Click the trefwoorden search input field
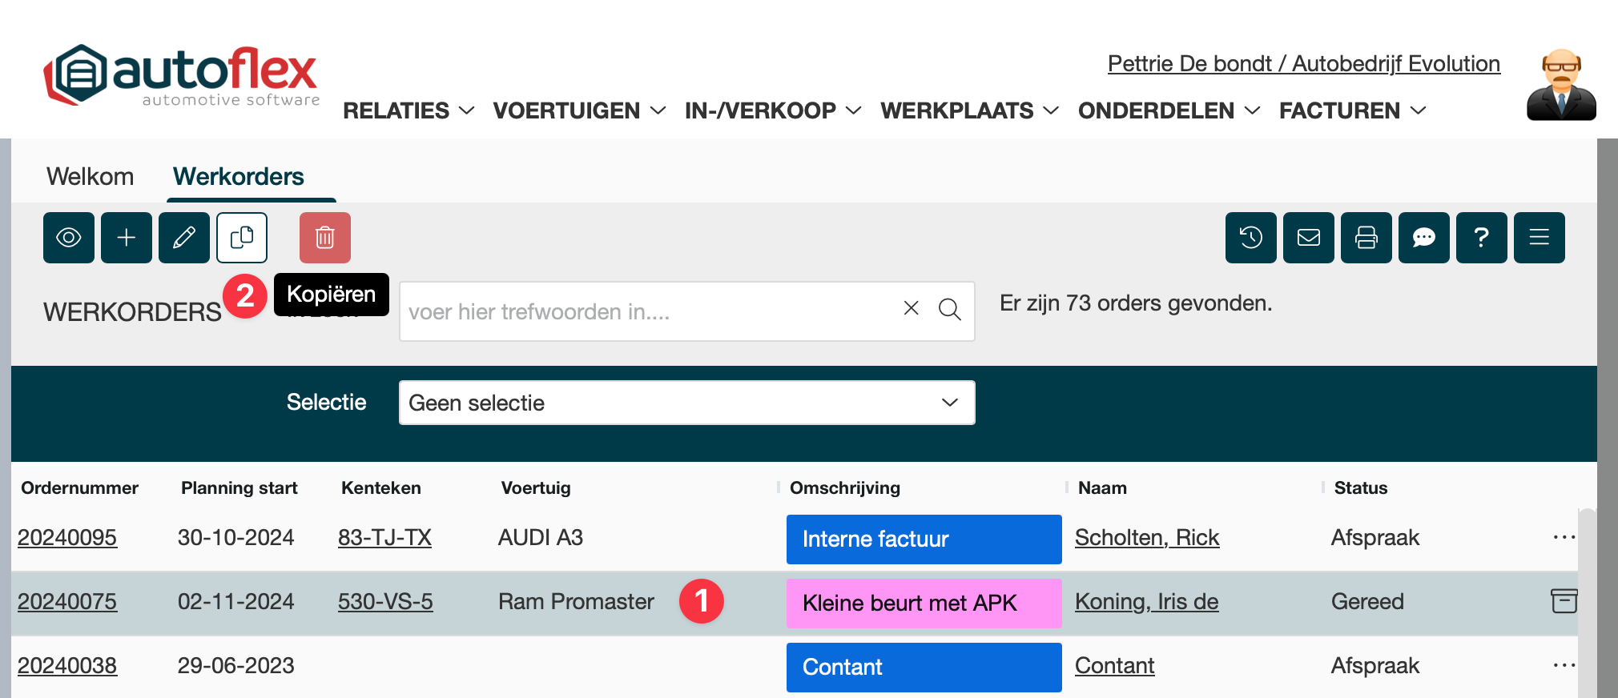 [649, 311]
